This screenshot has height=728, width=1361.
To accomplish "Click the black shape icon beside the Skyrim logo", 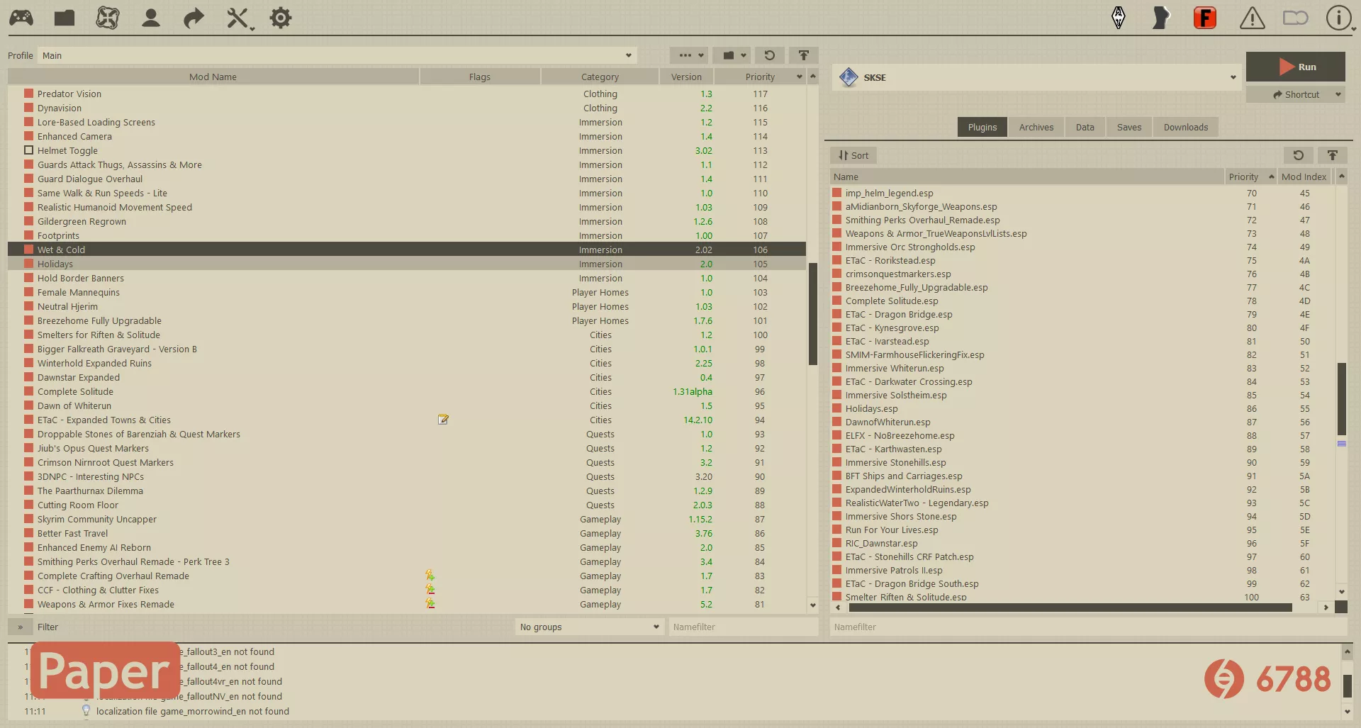I will (x=1161, y=18).
